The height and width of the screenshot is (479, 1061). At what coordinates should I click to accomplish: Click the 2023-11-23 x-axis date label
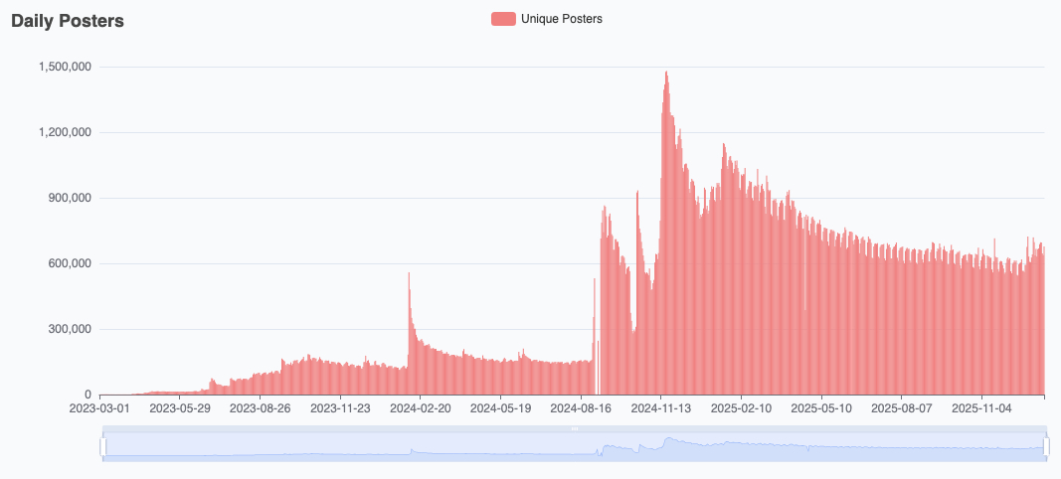341,407
